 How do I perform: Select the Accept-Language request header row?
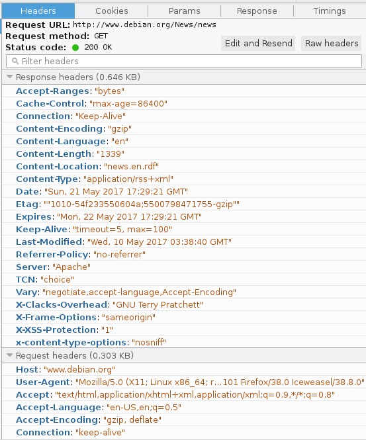[x=184, y=407]
